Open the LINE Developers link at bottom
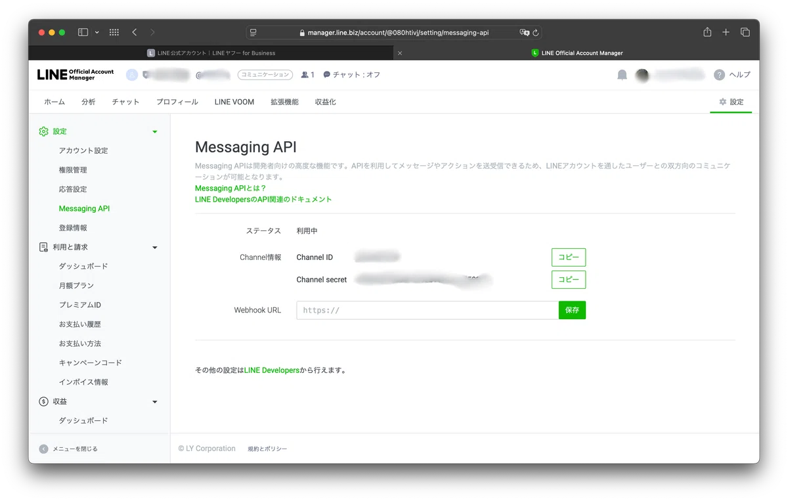 272,370
